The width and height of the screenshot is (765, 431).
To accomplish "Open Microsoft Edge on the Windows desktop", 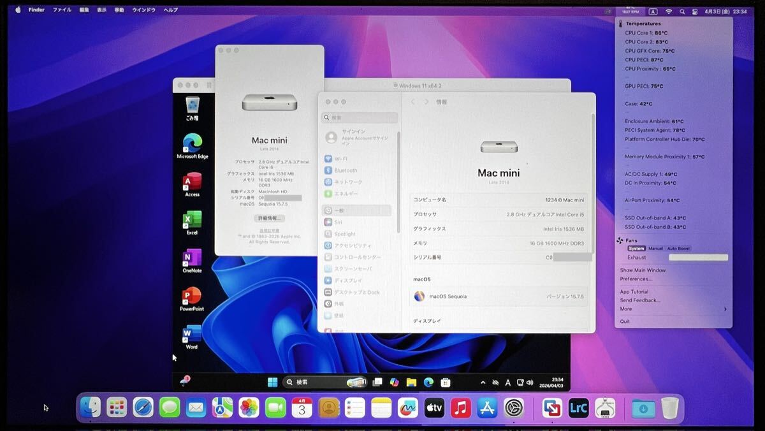I will [x=193, y=144].
